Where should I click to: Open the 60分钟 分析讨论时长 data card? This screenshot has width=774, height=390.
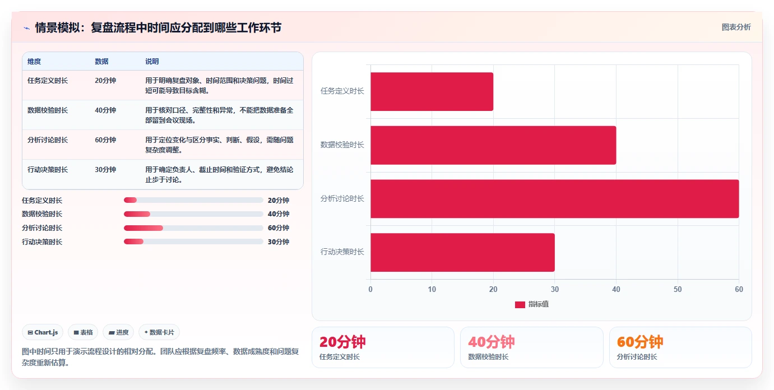point(680,347)
